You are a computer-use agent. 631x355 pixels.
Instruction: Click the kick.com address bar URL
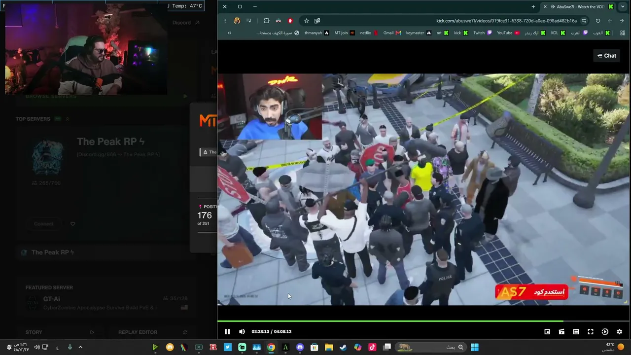506,21
